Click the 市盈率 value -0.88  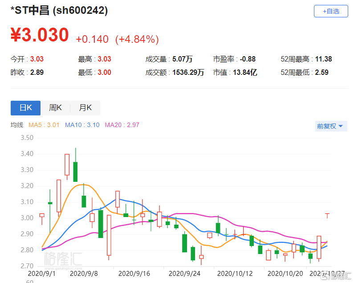point(248,59)
